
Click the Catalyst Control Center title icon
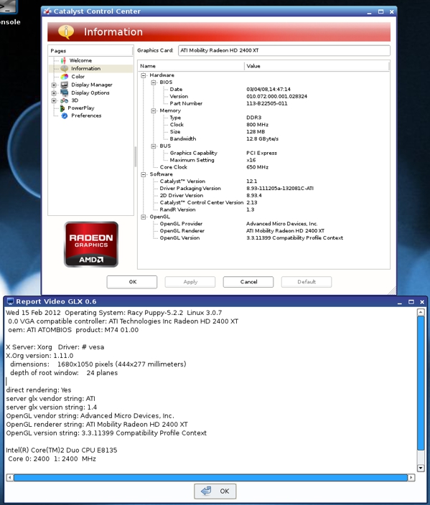(x=47, y=11)
